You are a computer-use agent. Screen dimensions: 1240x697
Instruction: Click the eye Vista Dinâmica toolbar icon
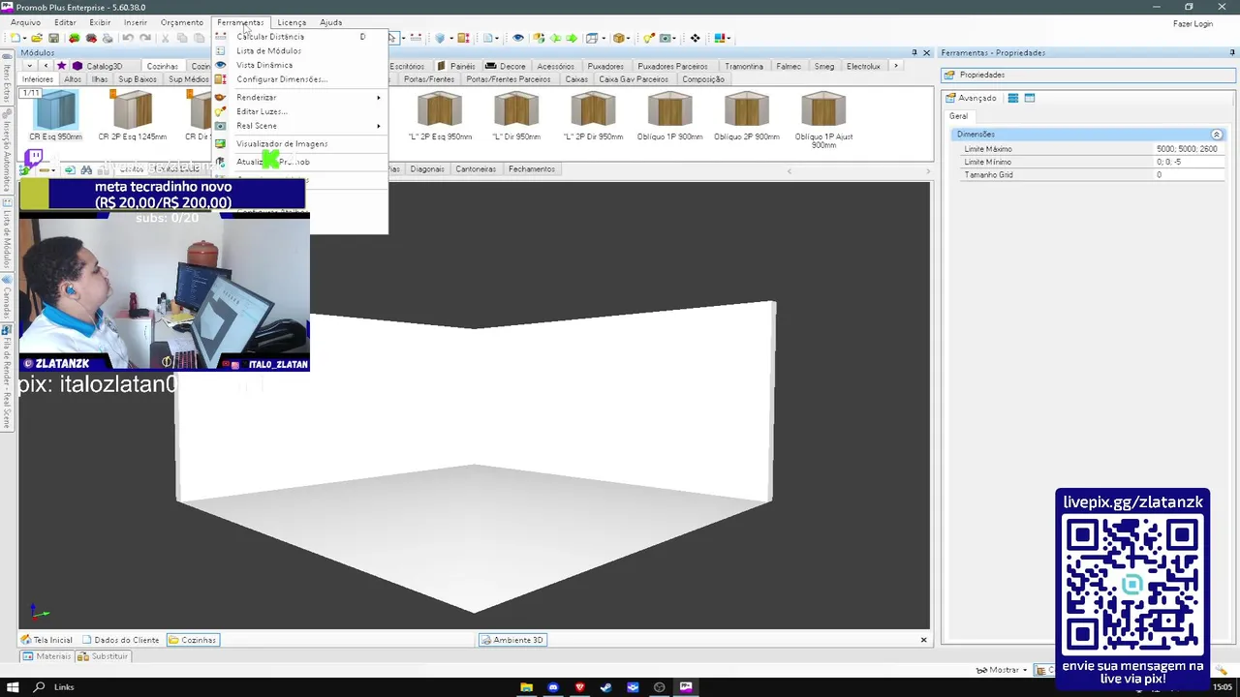tap(518, 39)
